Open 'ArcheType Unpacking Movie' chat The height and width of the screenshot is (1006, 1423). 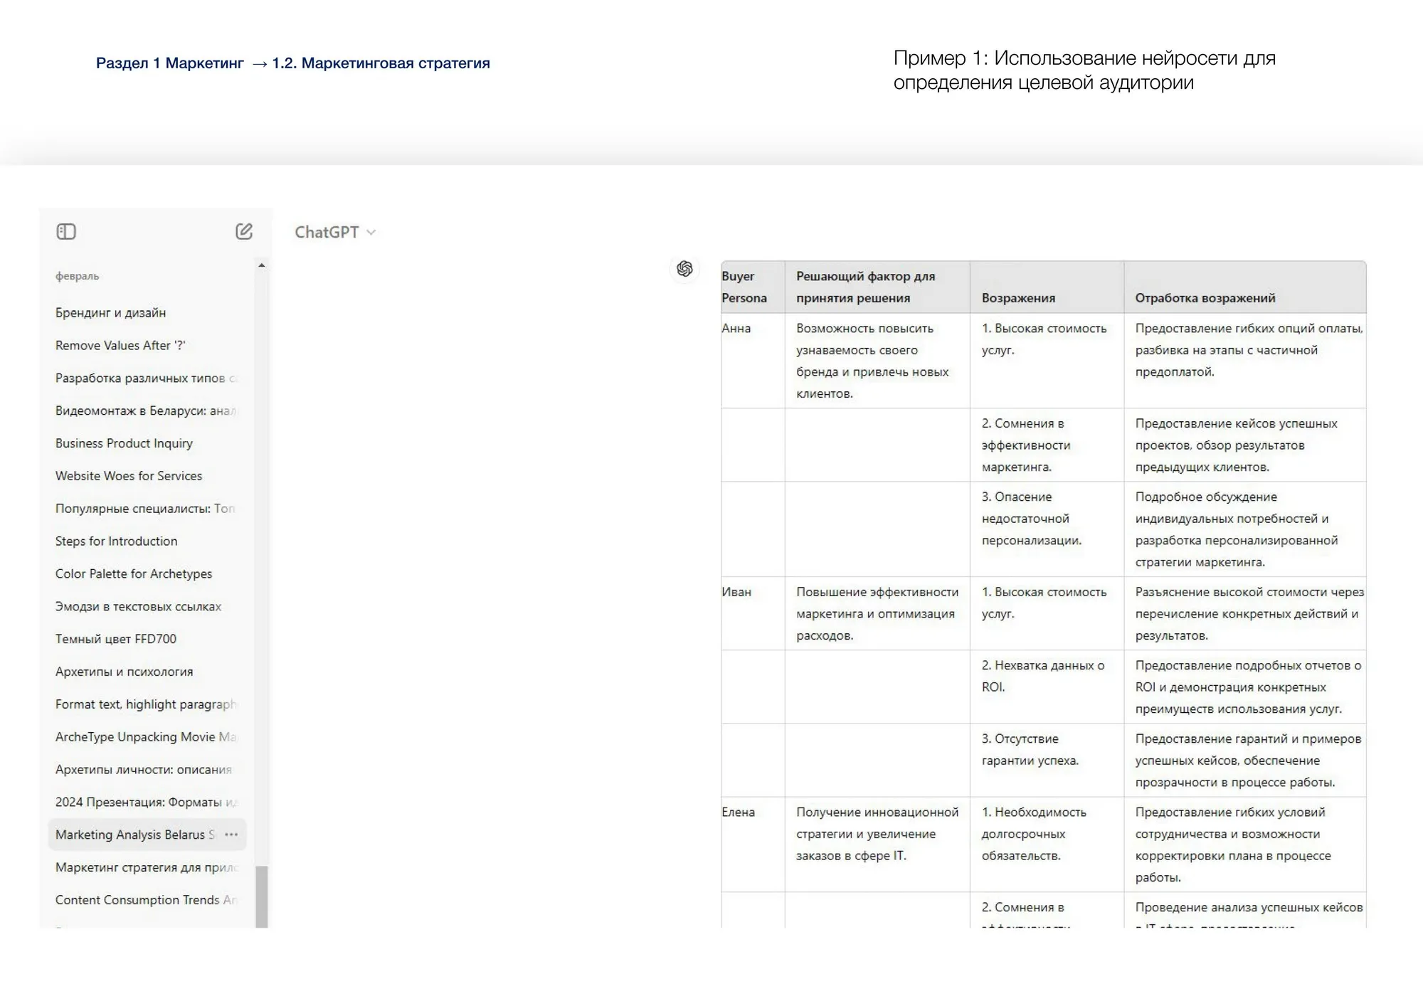pyautogui.click(x=147, y=737)
